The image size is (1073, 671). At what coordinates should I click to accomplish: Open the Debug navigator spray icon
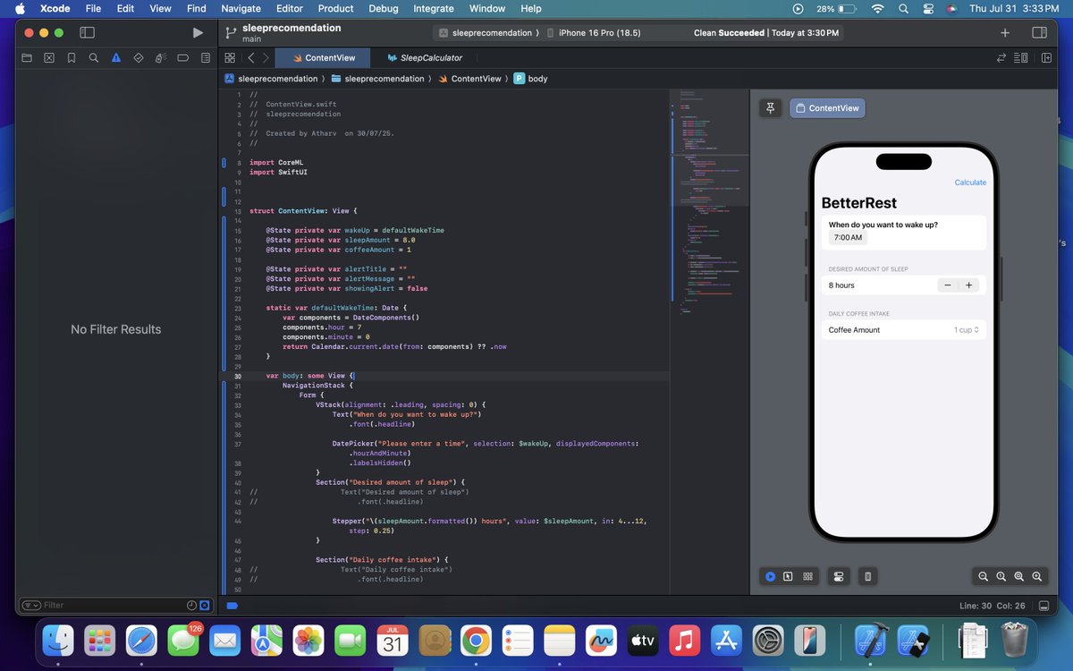pyautogui.click(x=161, y=57)
